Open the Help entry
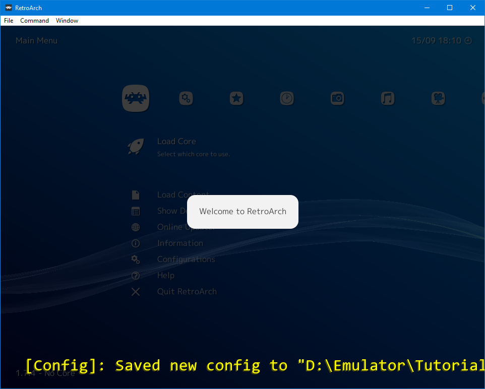The height and width of the screenshot is (389, 485). point(166,275)
